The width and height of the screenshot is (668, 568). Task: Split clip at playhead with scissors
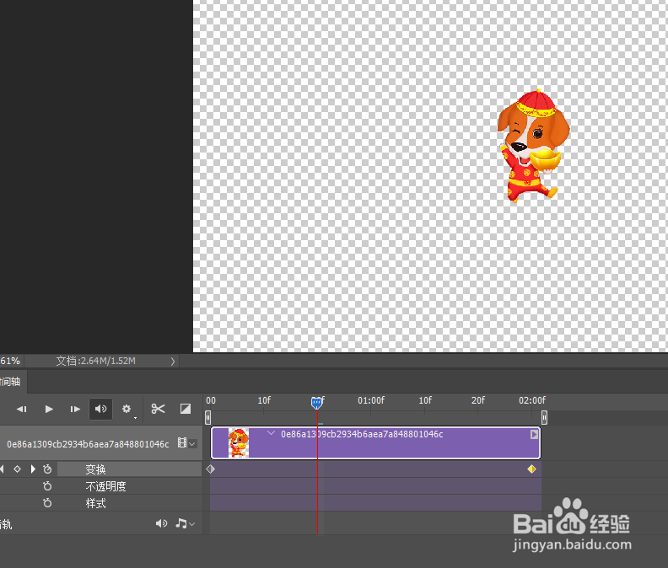pos(158,410)
